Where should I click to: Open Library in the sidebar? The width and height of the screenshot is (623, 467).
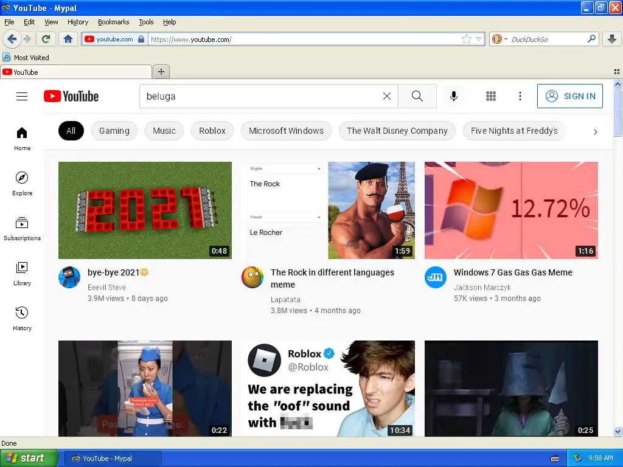point(22,274)
